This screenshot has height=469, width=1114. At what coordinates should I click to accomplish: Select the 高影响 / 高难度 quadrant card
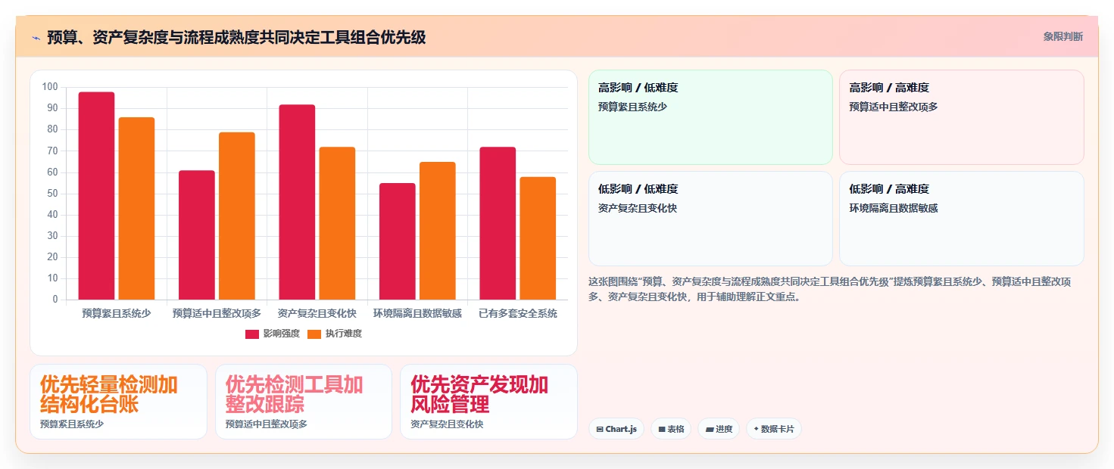coord(962,117)
